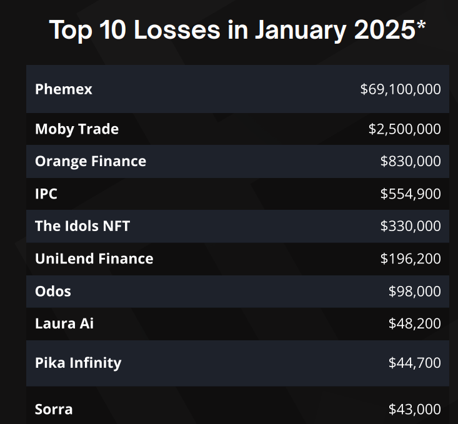Select the Laura Ai entry

64,323
